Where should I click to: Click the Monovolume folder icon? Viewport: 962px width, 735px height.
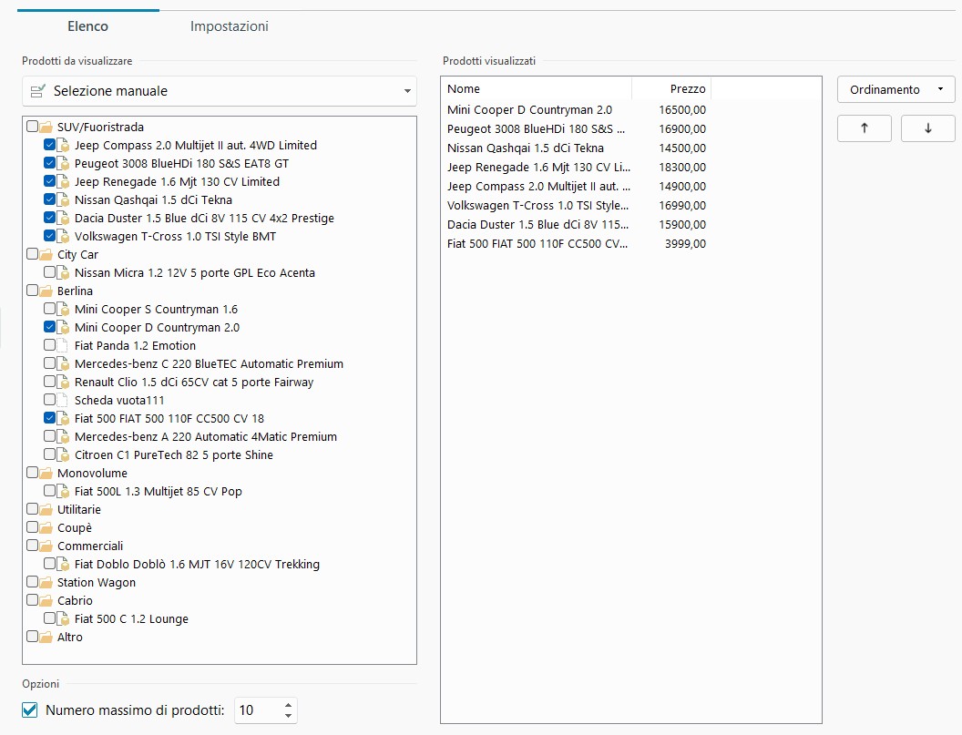pos(46,473)
